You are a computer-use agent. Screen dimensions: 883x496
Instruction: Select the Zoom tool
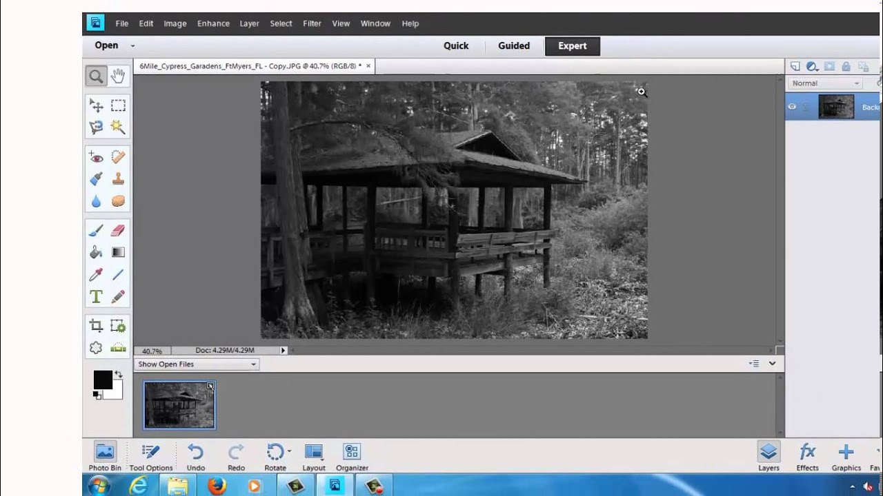(96, 76)
